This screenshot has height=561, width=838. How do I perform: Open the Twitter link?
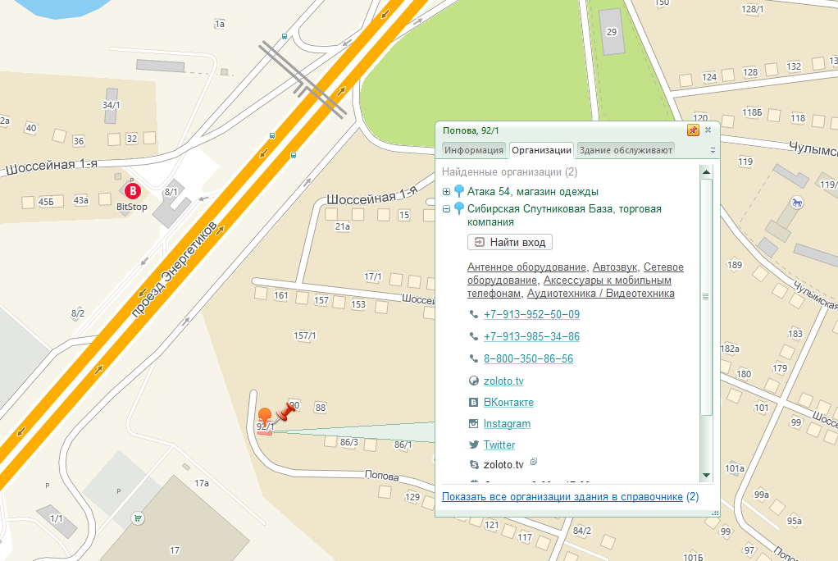pos(499,445)
